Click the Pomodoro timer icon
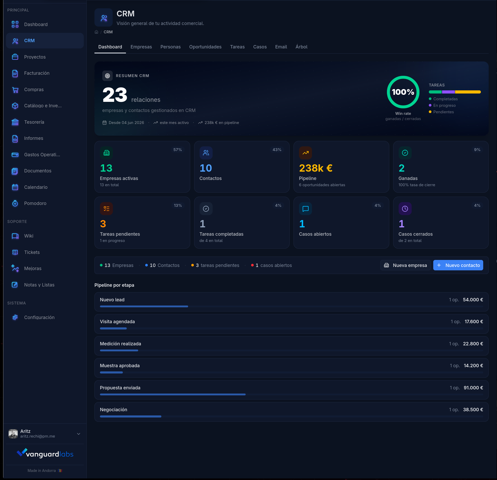The image size is (497, 480). [15, 203]
